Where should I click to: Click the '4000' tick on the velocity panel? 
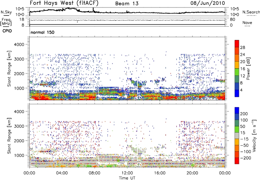pos(19,111)
